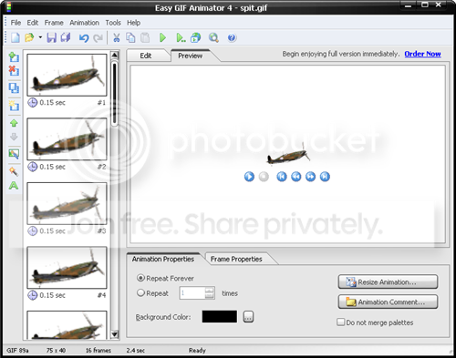The image size is (456, 358).
Task: Click the repeat count input field
Action: (x=192, y=293)
